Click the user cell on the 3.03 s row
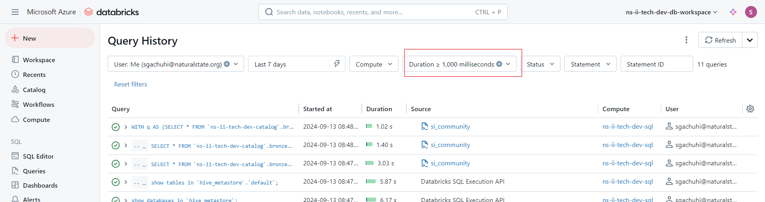The width and height of the screenshot is (765, 202). pos(701,163)
